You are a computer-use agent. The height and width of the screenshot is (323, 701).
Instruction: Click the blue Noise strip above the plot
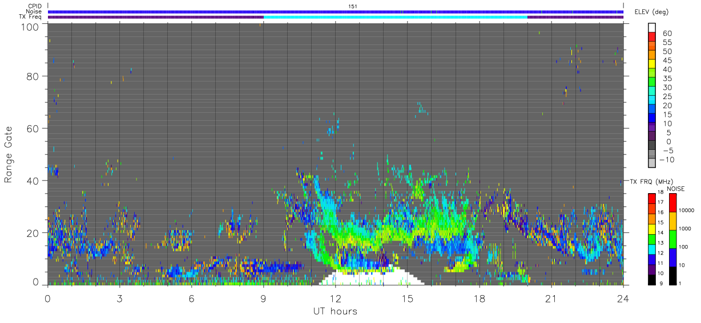336,11
